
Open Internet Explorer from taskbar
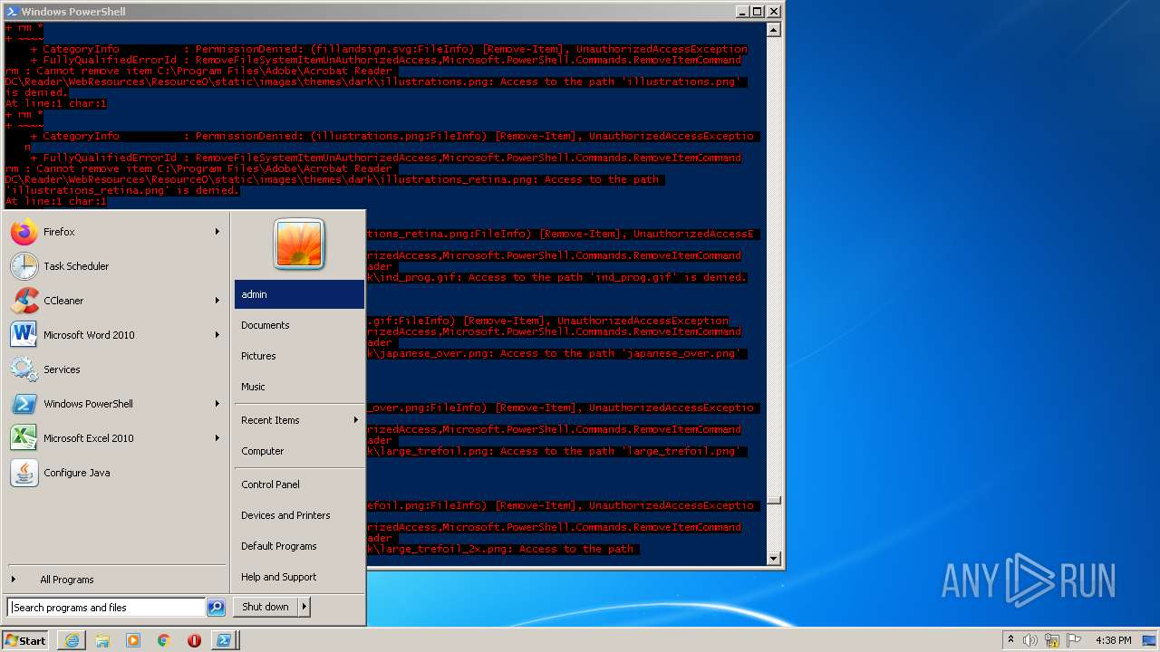click(72, 640)
